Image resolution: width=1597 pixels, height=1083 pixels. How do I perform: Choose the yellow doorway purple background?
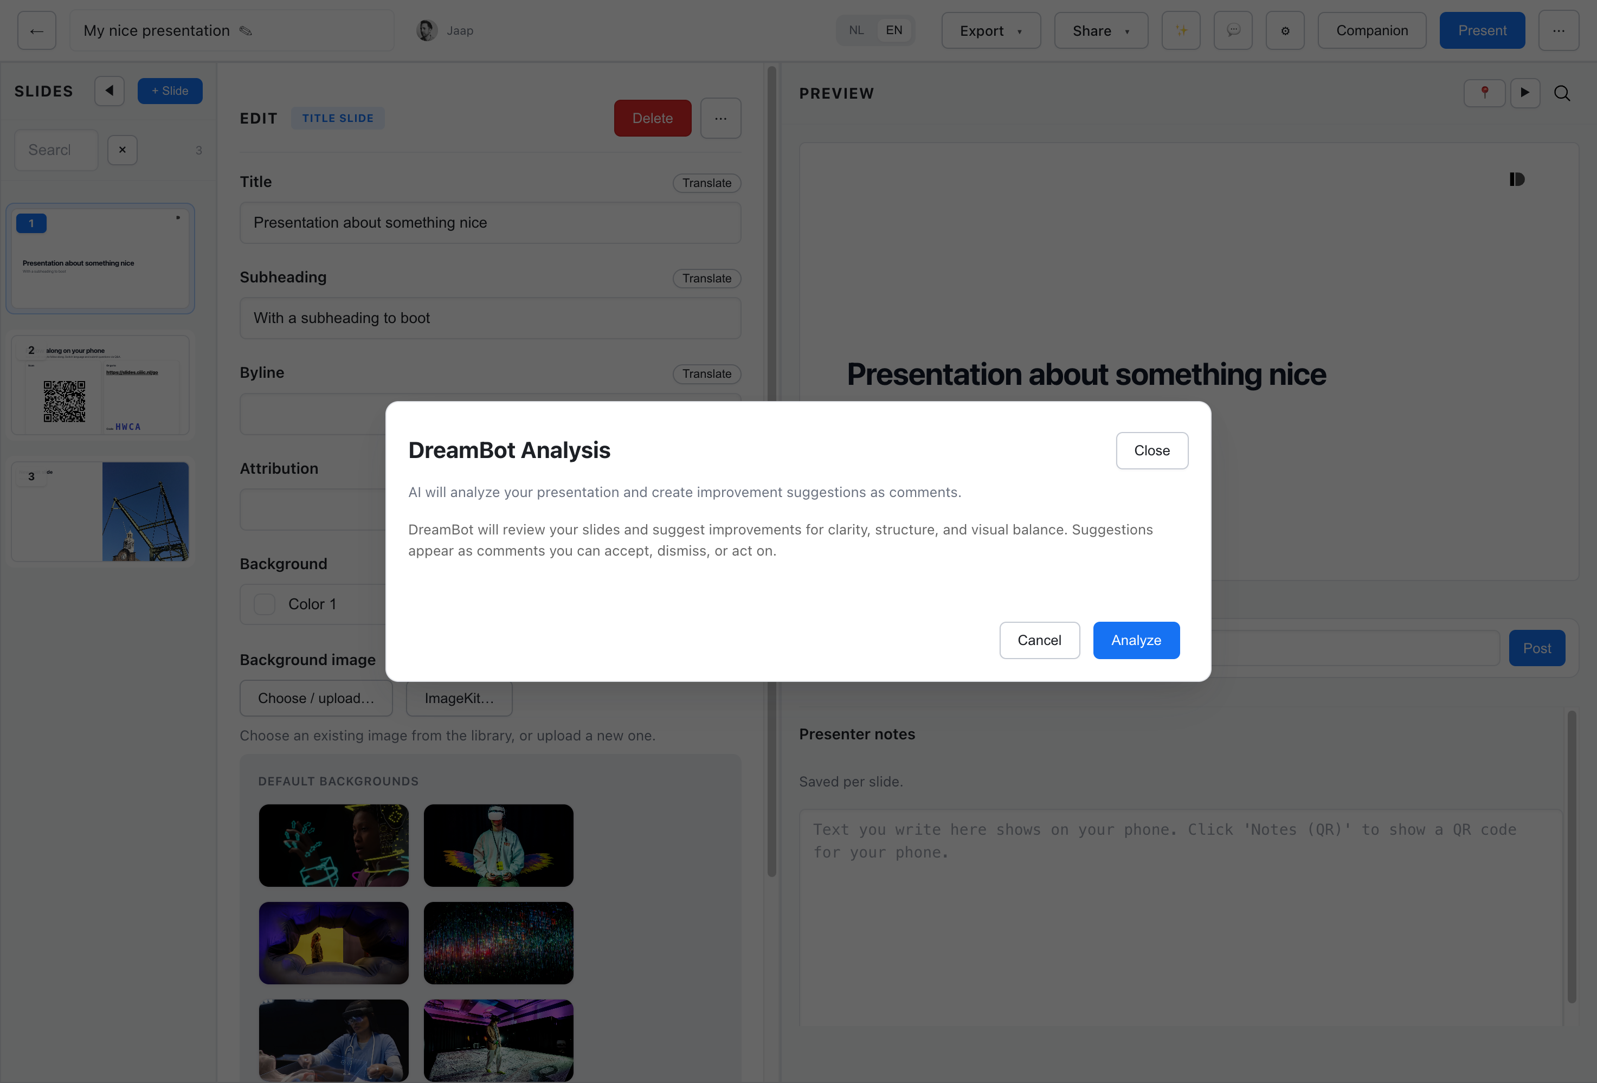(x=334, y=943)
